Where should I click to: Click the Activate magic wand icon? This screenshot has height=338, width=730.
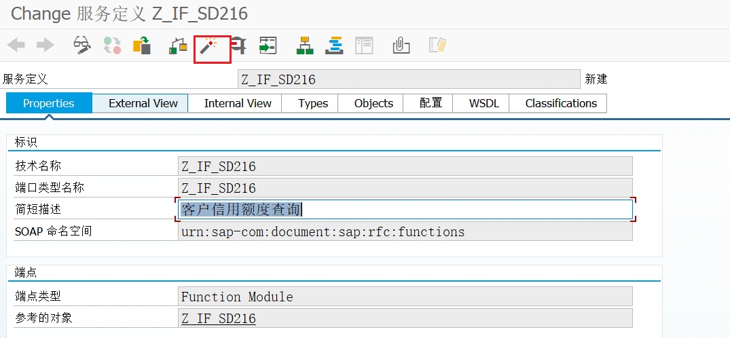pos(208,47)
